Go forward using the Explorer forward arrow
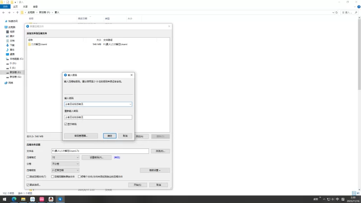 tap(9, 13)
